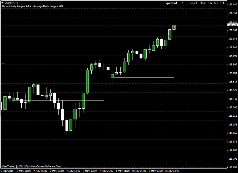Click the 7 May 21:00 time label

[106, 171]
